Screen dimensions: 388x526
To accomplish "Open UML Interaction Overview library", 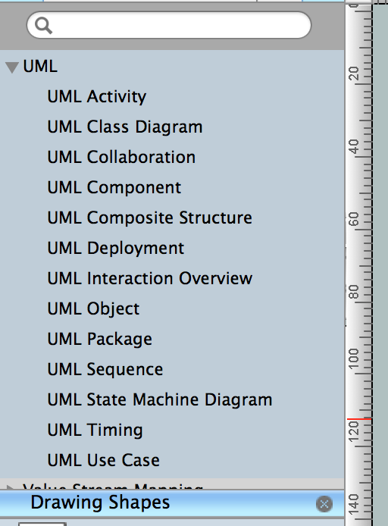I will pos(149,279).
